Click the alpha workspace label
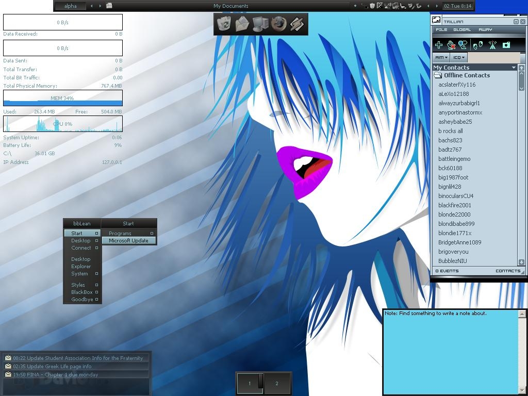Viewport: 528px width, 396px height. pos(70,6)
